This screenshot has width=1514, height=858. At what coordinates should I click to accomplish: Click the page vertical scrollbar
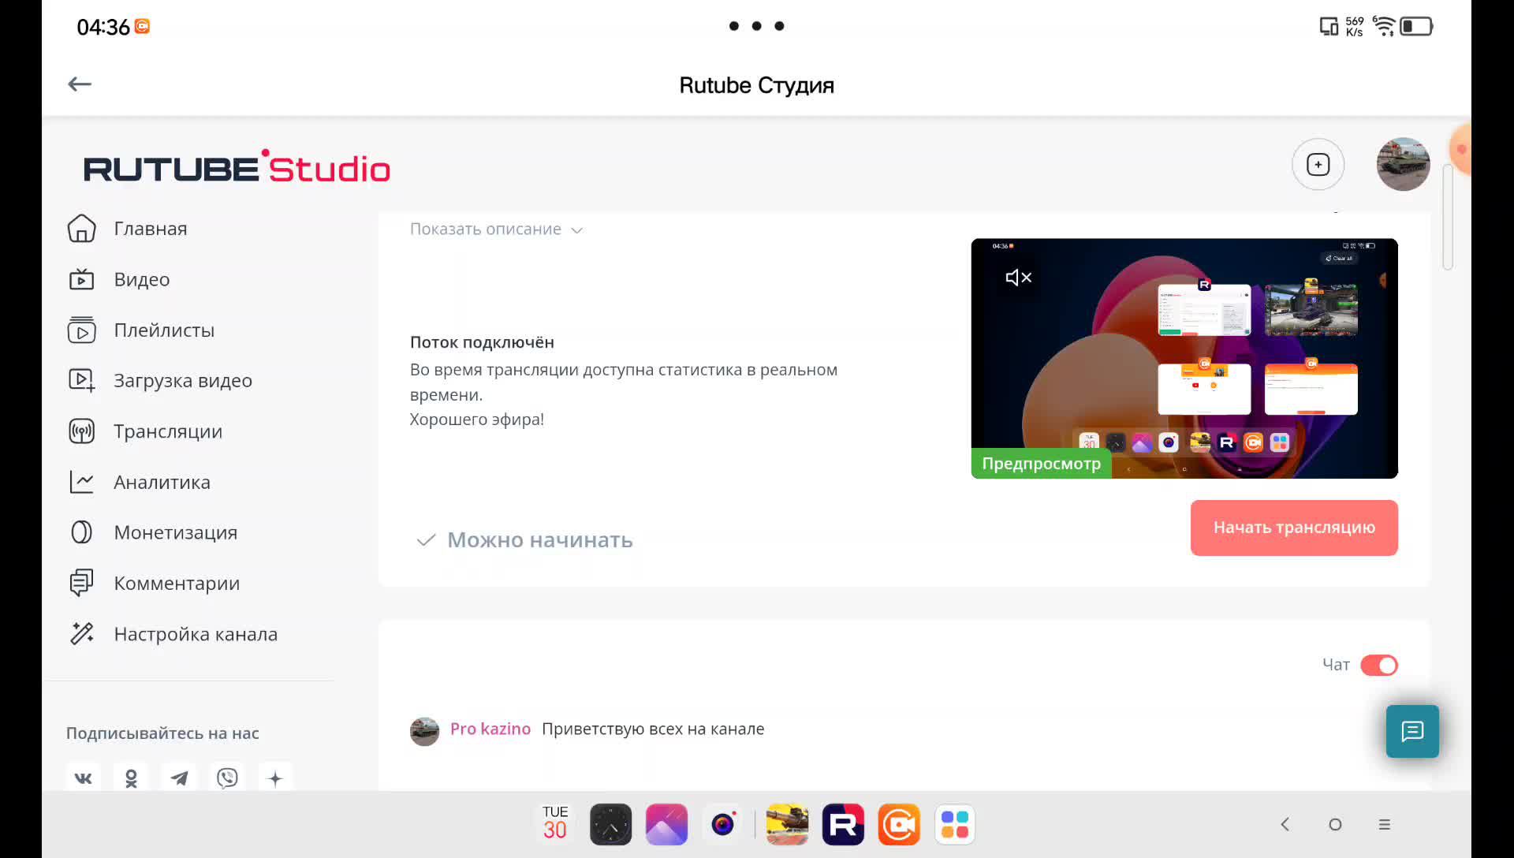point(1447,217)
